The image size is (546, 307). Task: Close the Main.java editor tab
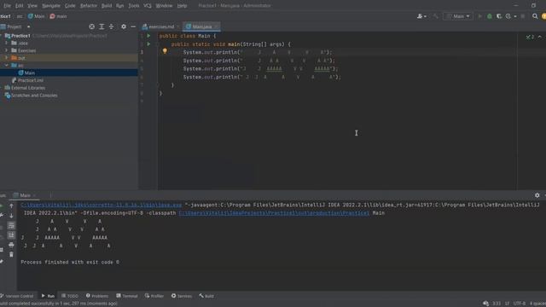[x=216, y=26]
